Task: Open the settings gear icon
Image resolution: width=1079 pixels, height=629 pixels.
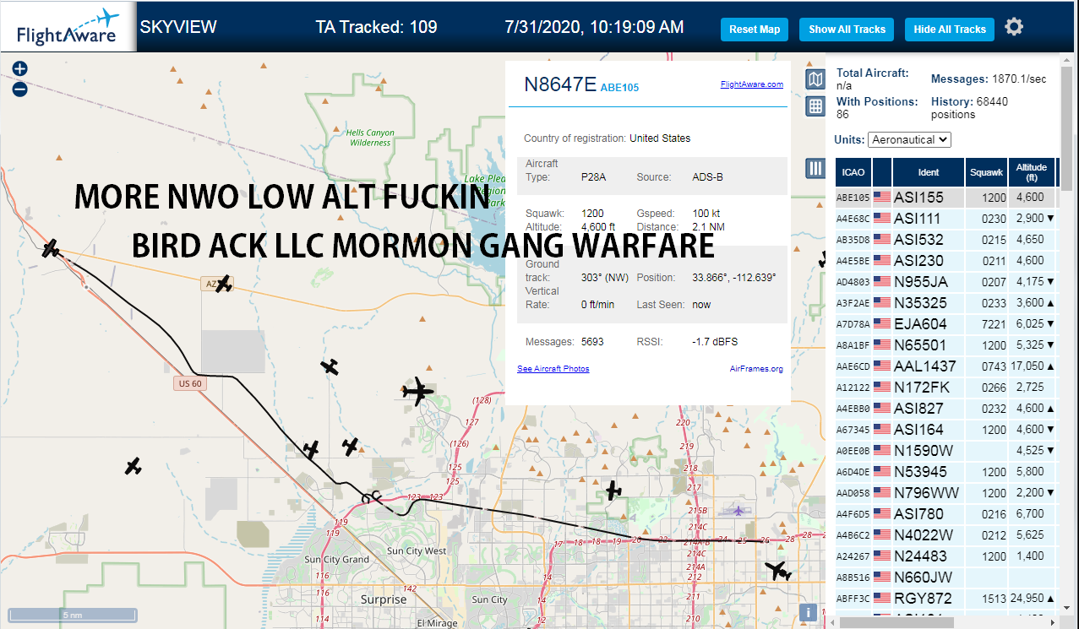Action: point(1014,27)
